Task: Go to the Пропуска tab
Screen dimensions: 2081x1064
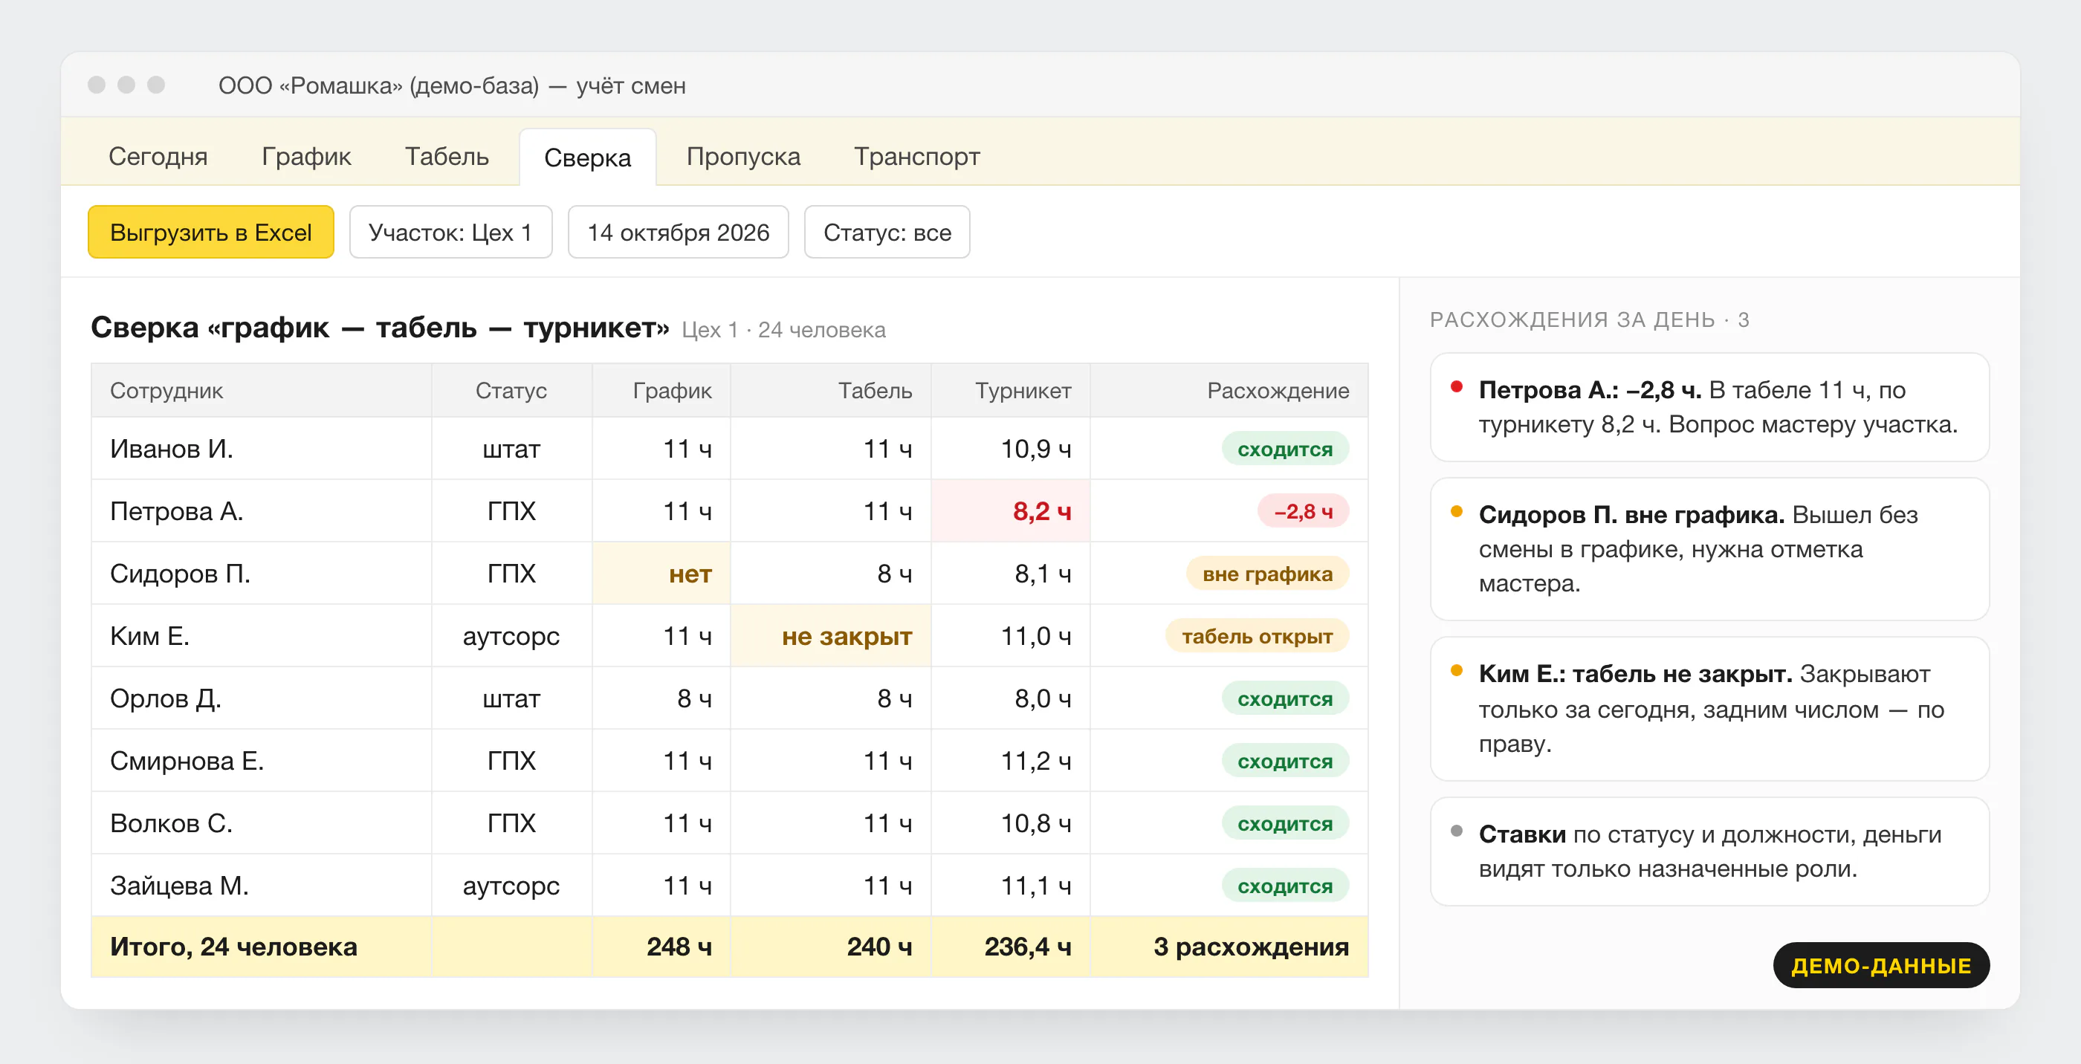Action: click(x=743, y=156)
